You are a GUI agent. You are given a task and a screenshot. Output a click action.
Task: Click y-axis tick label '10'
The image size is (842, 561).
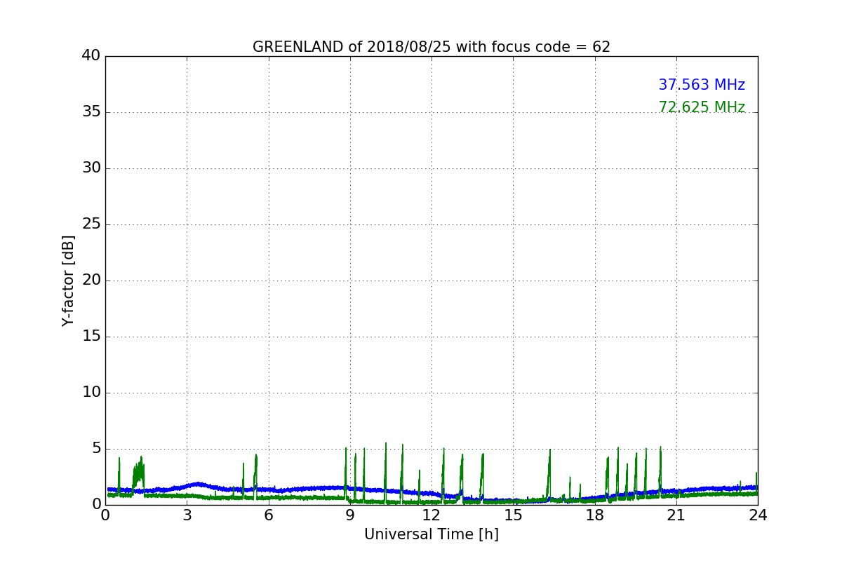coord(91,393)
